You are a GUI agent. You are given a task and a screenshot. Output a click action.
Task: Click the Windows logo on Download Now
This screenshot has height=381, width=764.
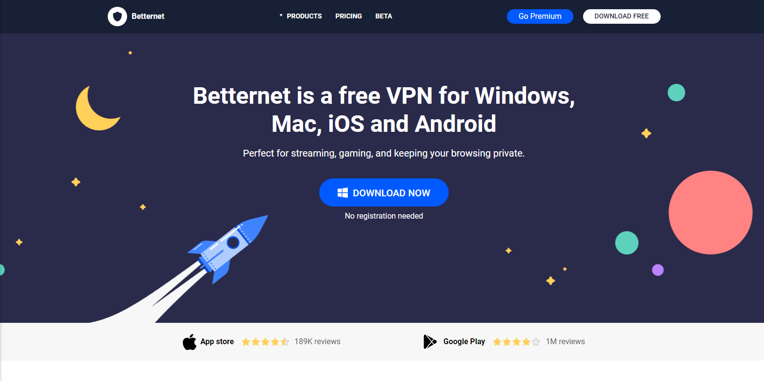click(x=342, y=193)
